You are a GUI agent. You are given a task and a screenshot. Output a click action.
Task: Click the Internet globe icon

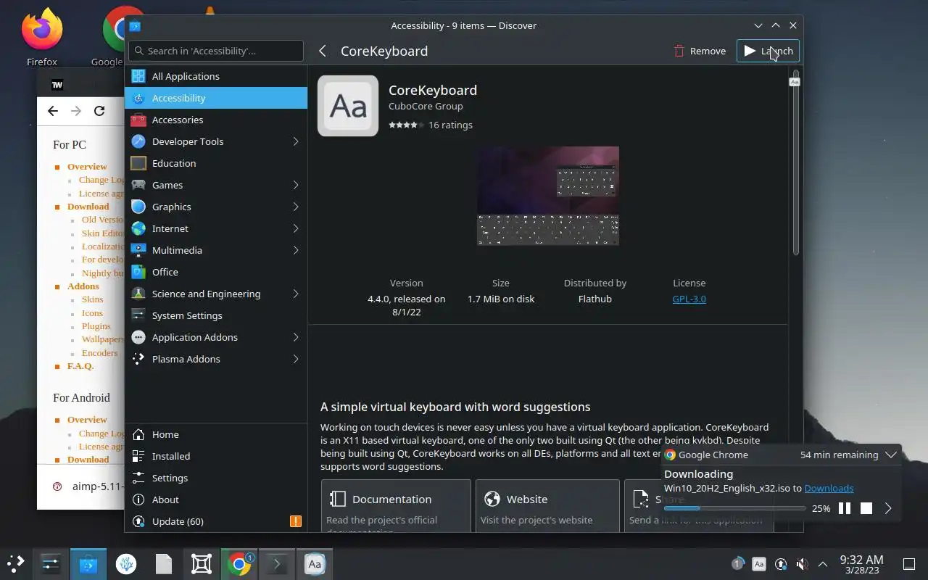138,228
